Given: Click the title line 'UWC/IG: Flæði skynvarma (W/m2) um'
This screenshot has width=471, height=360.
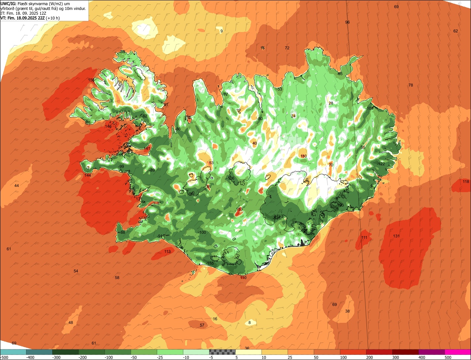Looking at the screenshot, I should pyautogui.click(x=35, y=3).
